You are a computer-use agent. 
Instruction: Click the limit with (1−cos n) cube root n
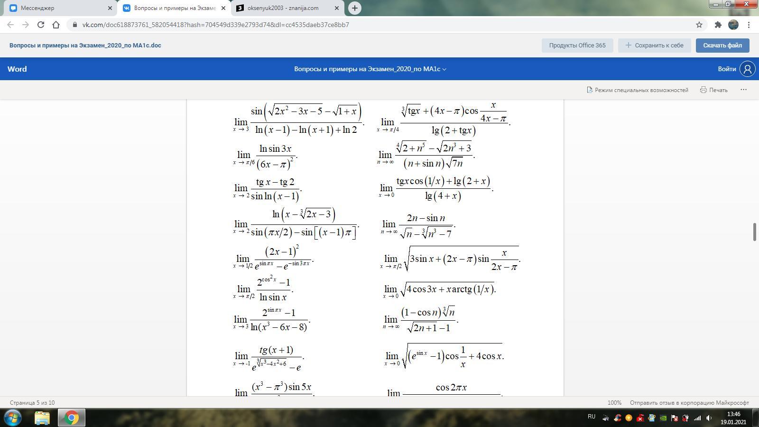420,320
